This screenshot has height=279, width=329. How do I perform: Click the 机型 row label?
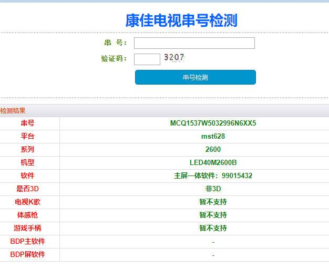[x=27, y=162]
